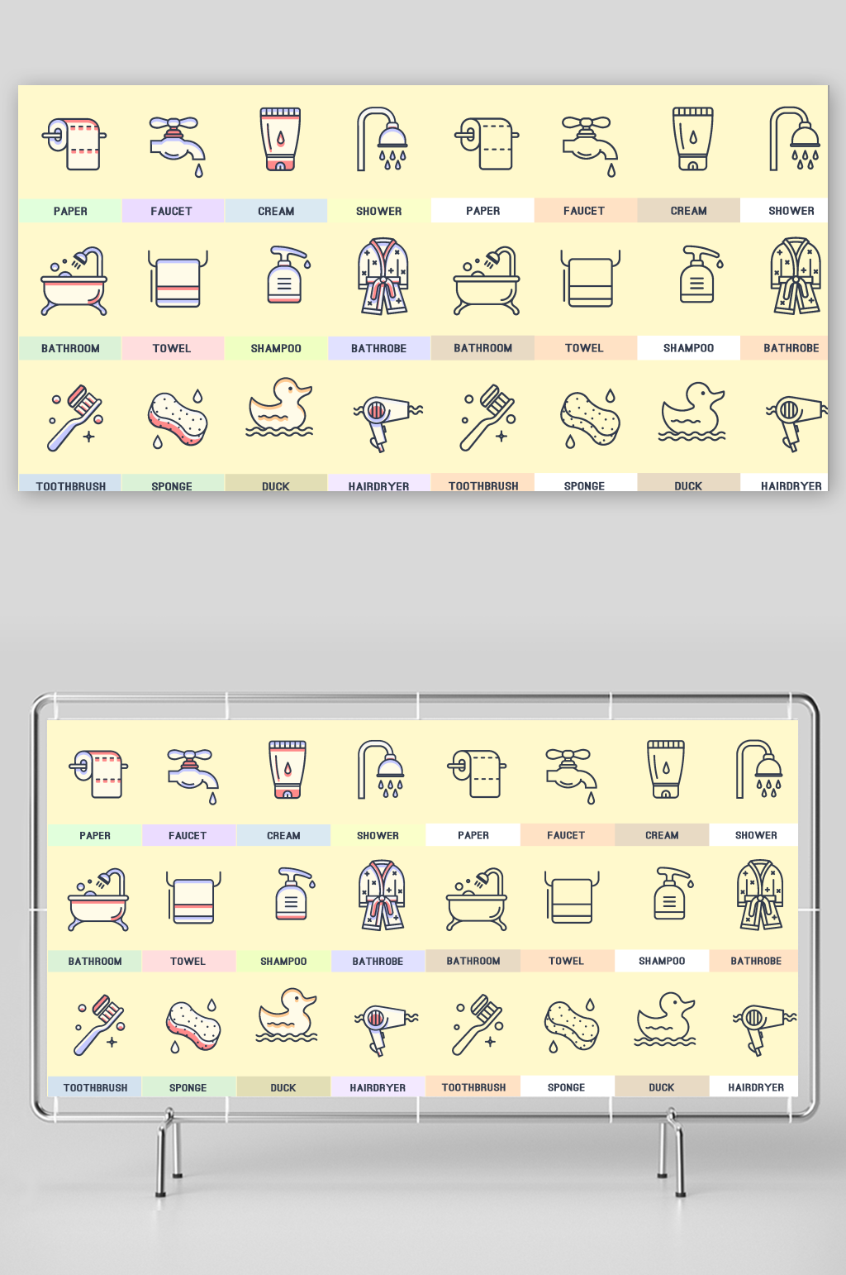
Task: Click the colored faucet icon on the stand mockup
Action: click(x=192, y=776)
